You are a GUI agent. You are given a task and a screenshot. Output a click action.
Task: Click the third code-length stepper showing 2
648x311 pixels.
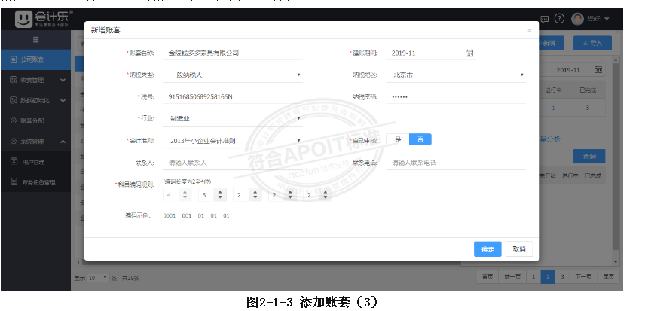click(247, 194)
